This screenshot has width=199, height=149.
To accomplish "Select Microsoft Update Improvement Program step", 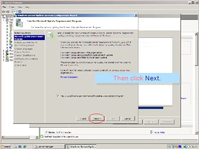I will (29, 38).
